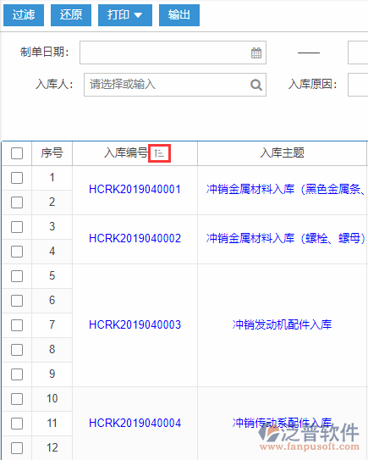
Task: Check the checkbox for row 2
Action: click(17, 202)
